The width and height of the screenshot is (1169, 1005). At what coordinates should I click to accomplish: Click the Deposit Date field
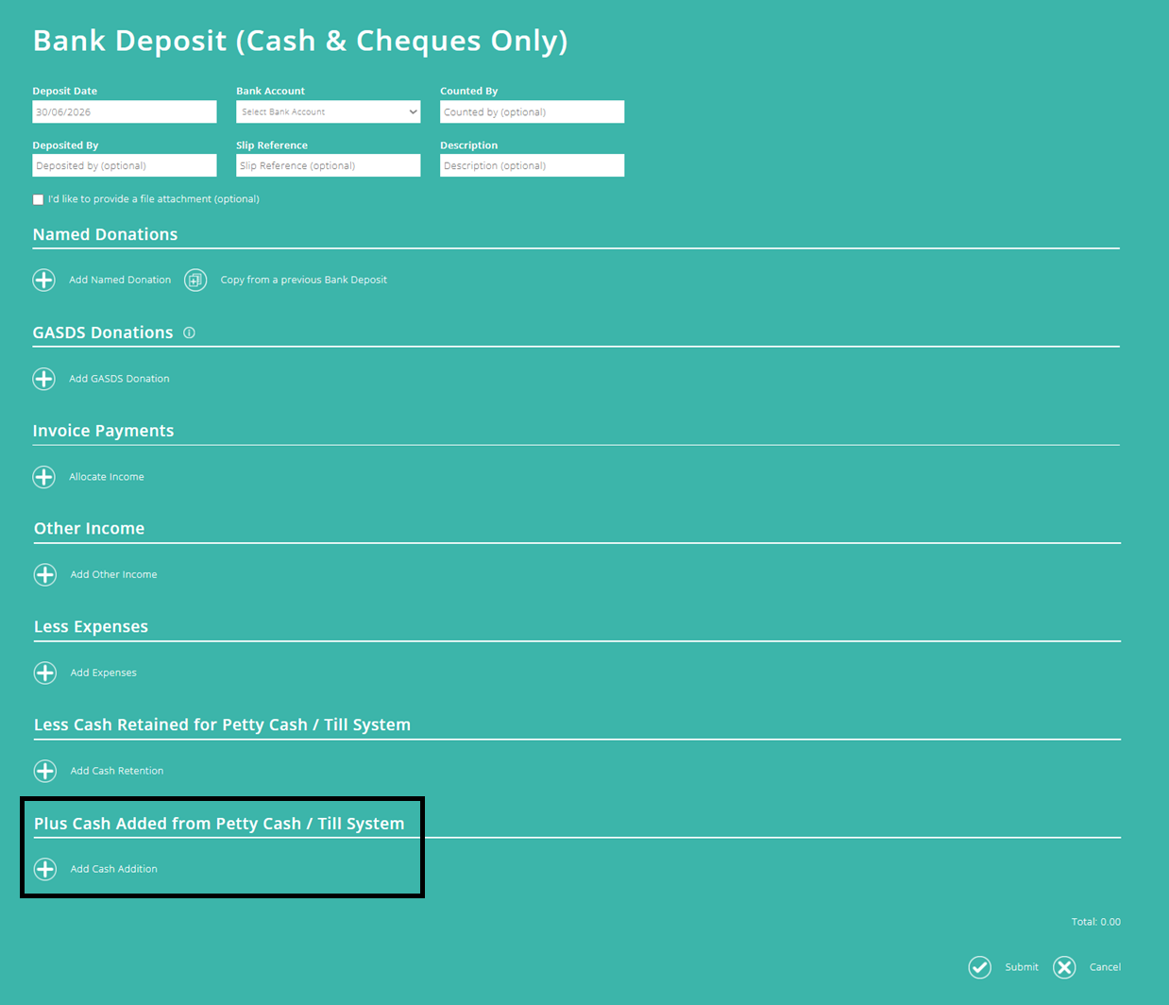[125, 111]
